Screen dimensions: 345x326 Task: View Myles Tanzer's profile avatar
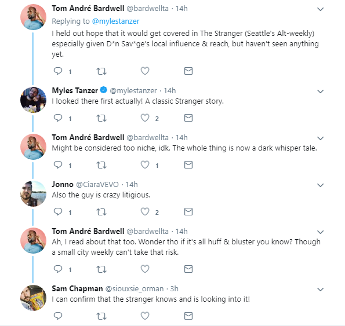tap(33, 100)
